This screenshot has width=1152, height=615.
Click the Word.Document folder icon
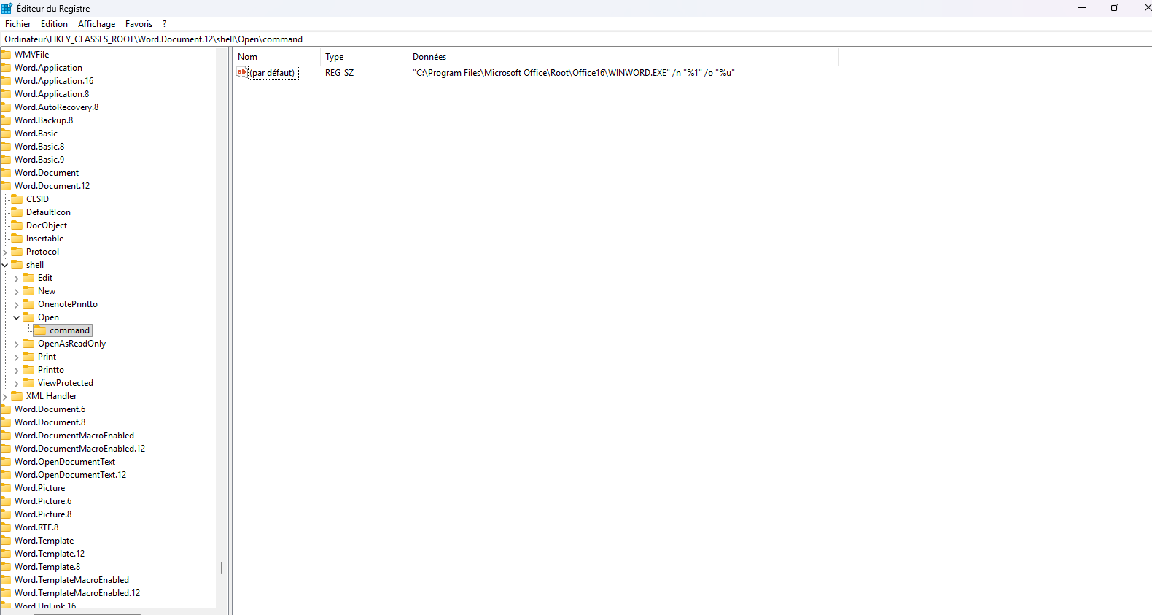coord(6,173)
